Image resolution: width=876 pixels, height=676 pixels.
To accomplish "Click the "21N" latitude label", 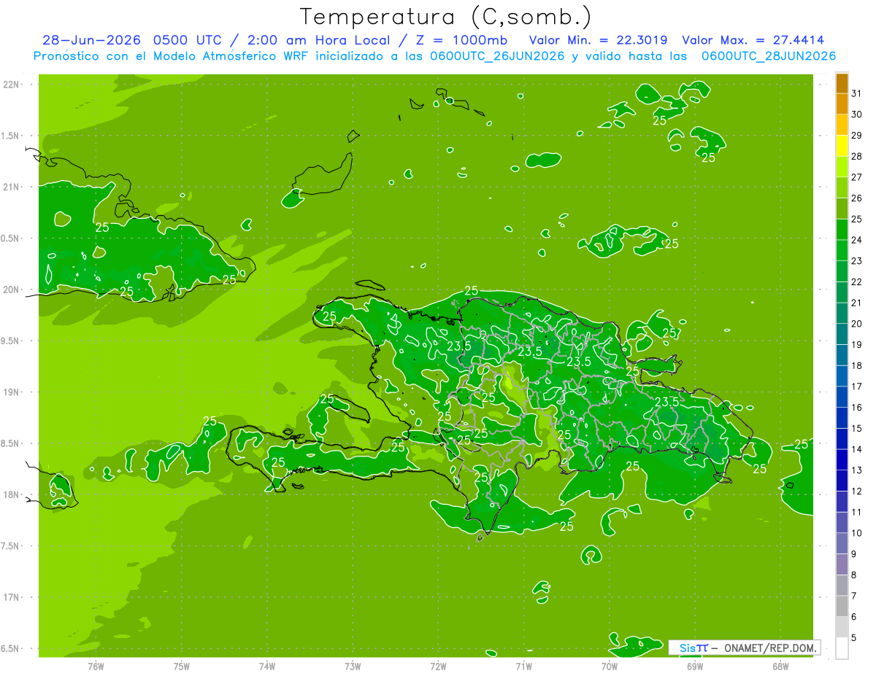I will 11,187.
